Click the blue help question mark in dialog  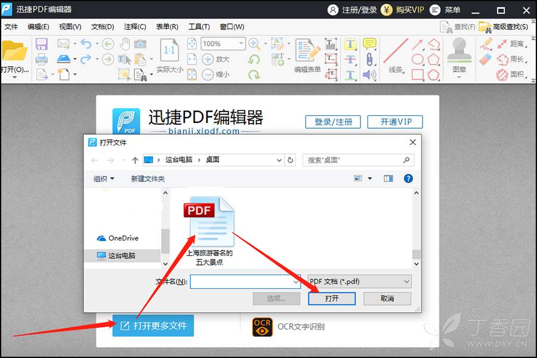point(408,178)
